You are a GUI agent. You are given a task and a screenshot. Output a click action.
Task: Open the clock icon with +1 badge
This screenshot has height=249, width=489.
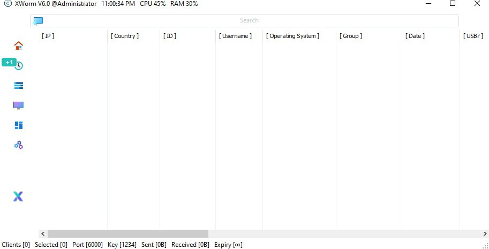tap(19, 65)
